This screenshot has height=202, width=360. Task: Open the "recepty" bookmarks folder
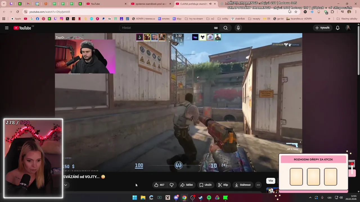[x=254, y=19]
